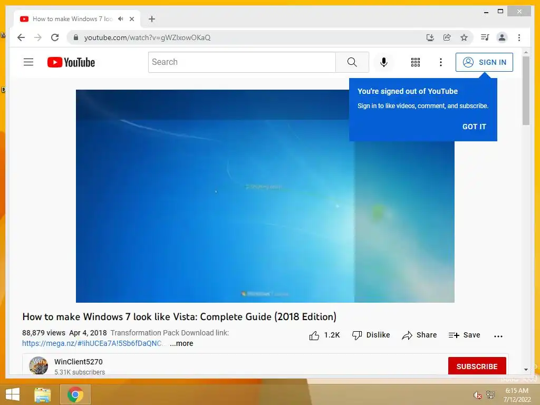Click the SIGN IN button

pos(484,62)
